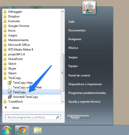Click the Dropbox folder icon
This screenshot has height=135, width=129.
[x=5, y=16]
